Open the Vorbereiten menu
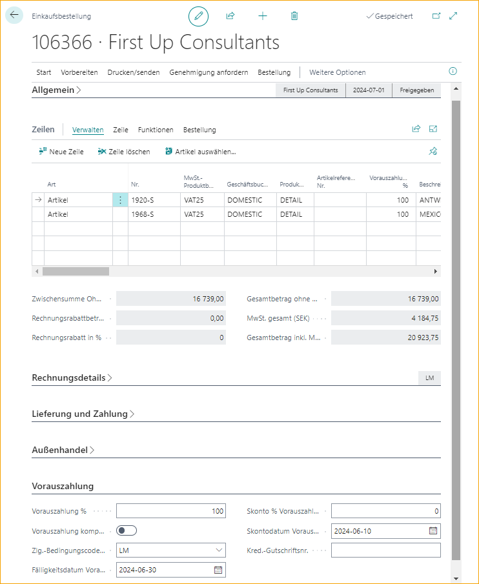The height and width of the screenshot is (584, 479). pos(79,72)
